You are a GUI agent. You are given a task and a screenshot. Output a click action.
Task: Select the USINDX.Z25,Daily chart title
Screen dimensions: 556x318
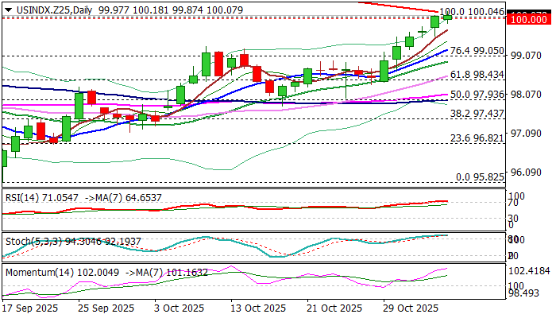[54, 10]
